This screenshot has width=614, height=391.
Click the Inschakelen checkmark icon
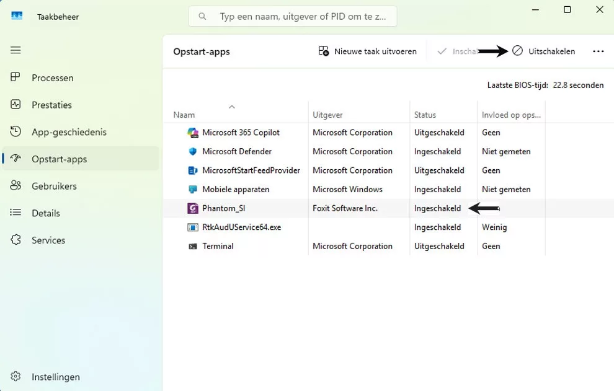coord(442,51)
